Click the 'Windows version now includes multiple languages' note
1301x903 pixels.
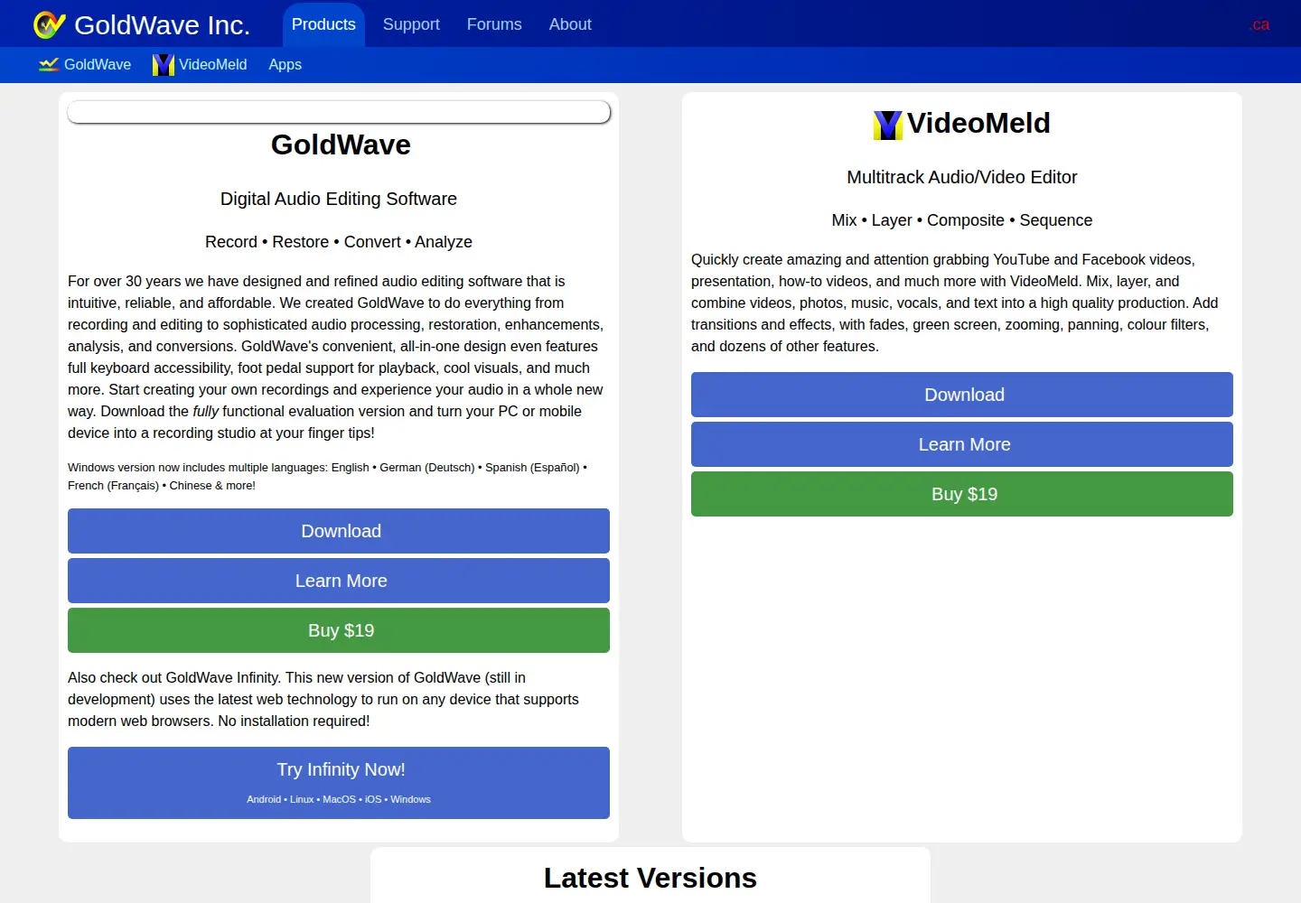coord(328,477)
